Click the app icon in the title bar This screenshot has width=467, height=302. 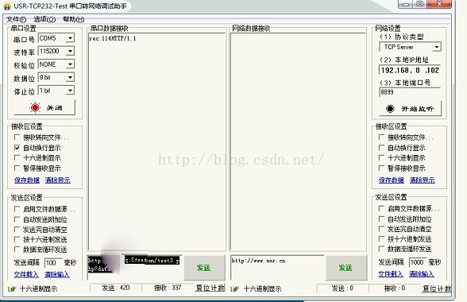(x=6, y=6)
